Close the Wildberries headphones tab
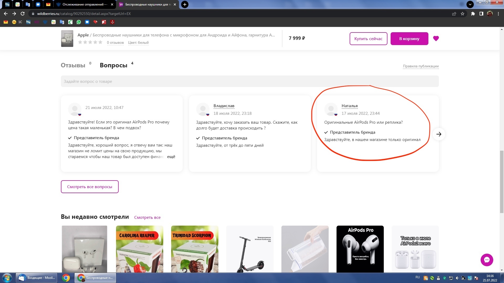The width and height of the screenshot is (504, 283). [175, 4]
